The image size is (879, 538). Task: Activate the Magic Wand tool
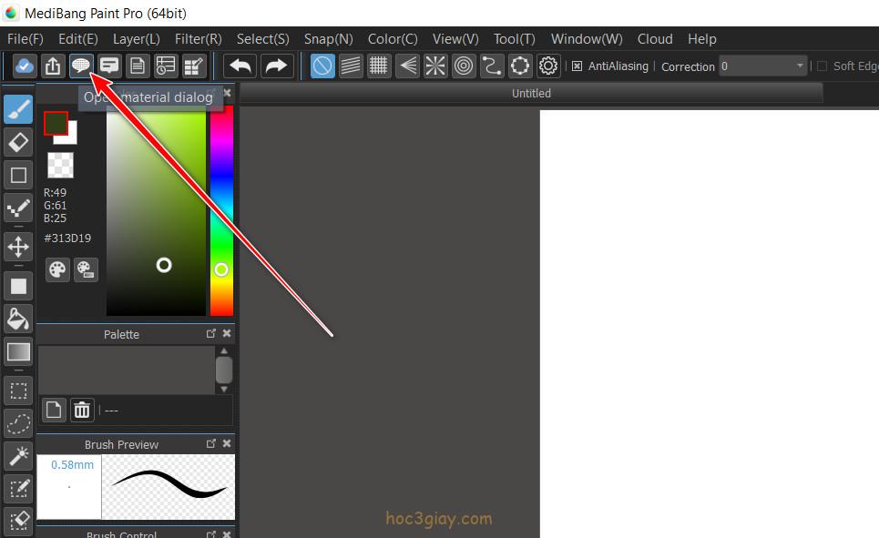click(x=18, y=455)
